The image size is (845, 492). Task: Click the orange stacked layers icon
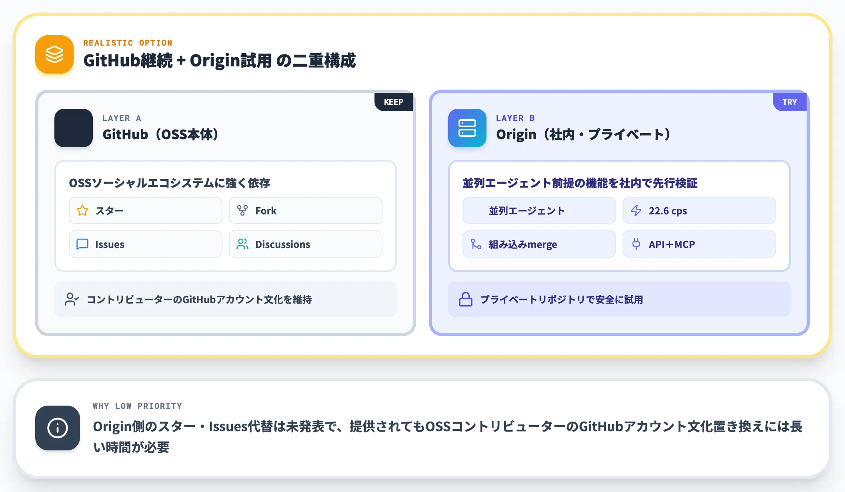tap(54, 54)
